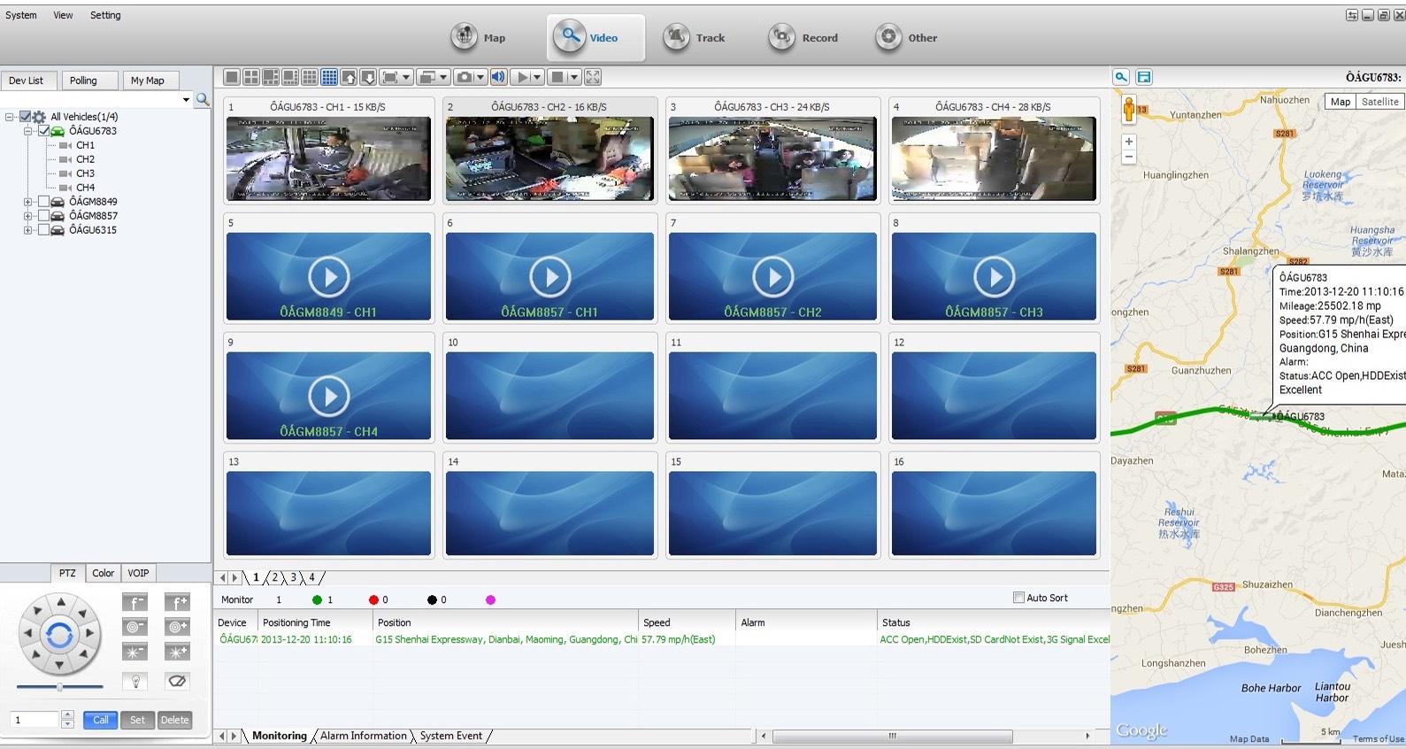Click the blue Call button
The image size is (1406, 749).
(x=101, y=720)
